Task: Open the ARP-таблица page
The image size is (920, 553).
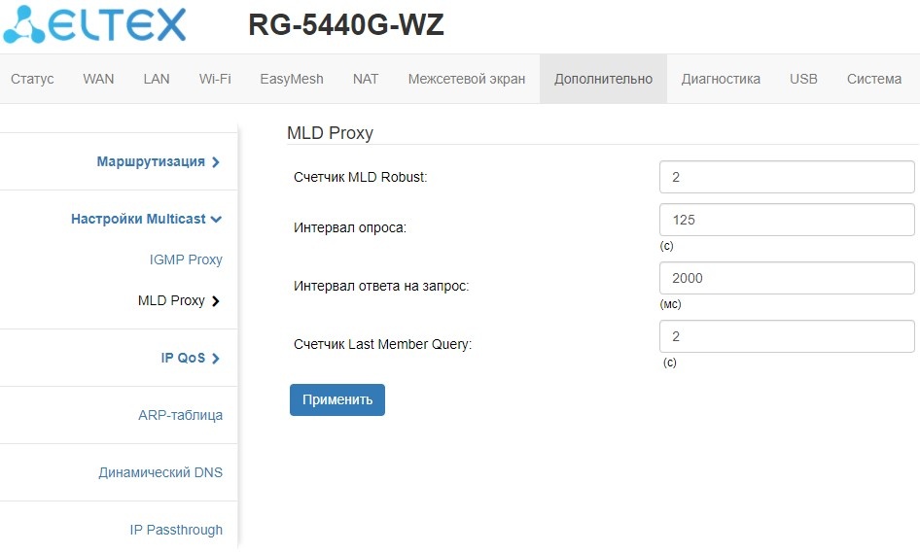Action: 180,415
